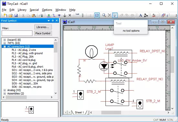Open the Special menu
The height and width of the screenshot is (122, 178).
pos(34,10)
